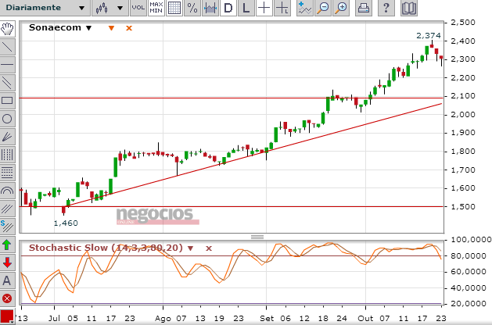The height and width of the screenshot is (325, 492).
Task: Select the candlestick chart type icon
Action: click(x=102, y=8)
